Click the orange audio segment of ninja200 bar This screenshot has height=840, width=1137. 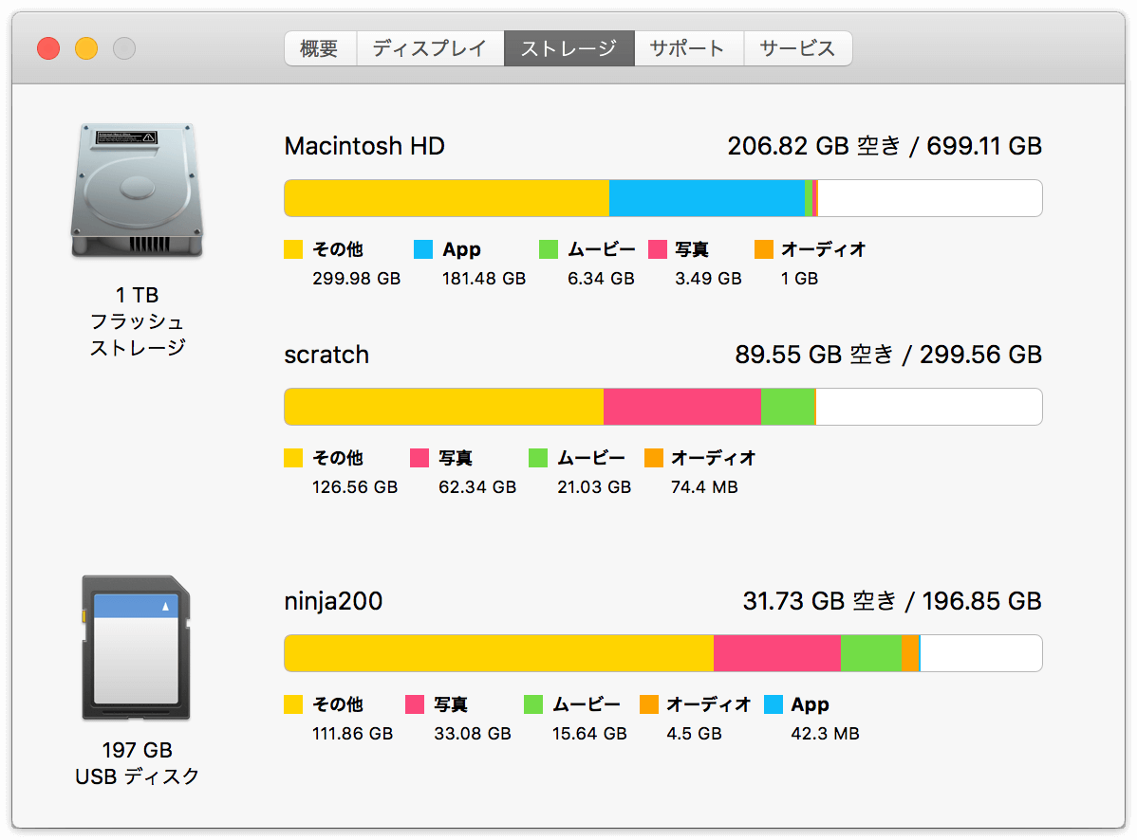point(910,653)
